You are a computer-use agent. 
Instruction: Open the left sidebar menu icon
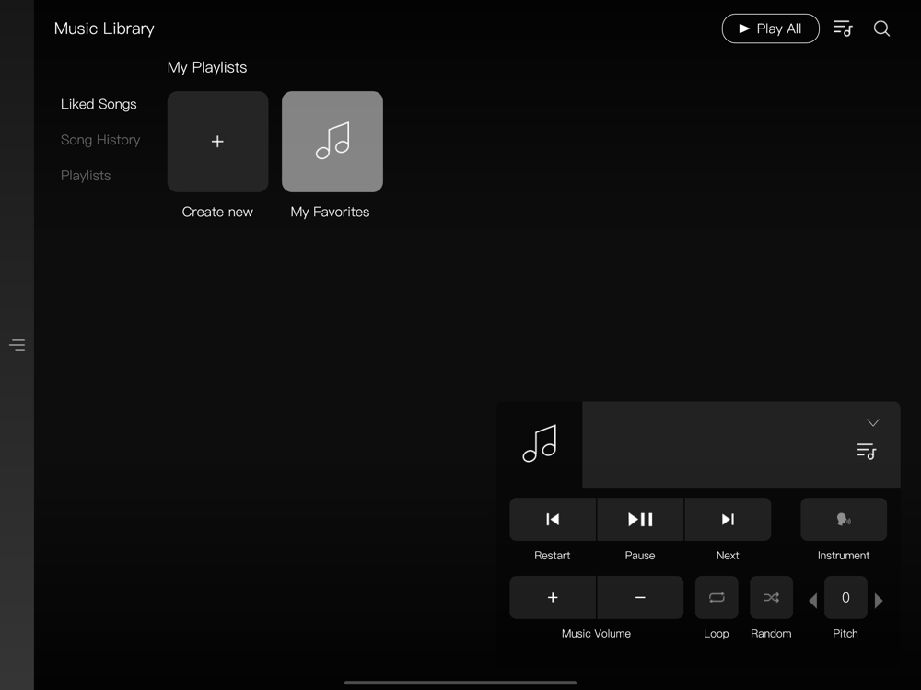17,345
